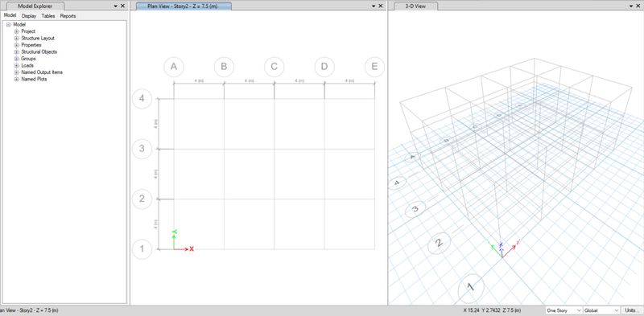Click grid bubble 2 in the 3-D view

point(439,244)
